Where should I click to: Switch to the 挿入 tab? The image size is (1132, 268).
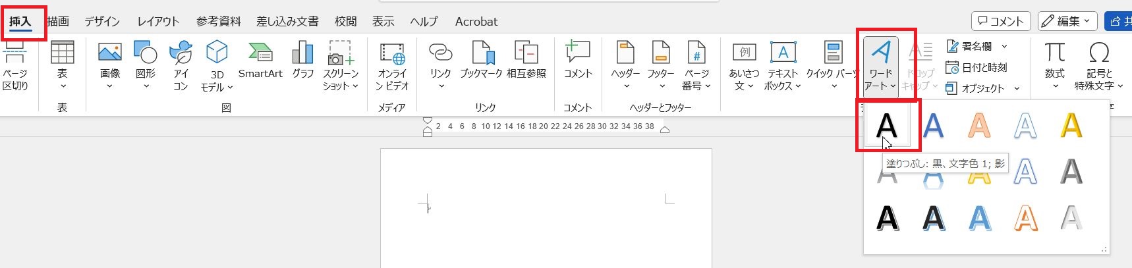(x=20, y=22)
